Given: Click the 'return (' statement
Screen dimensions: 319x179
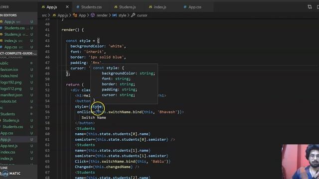Looking at the screenshot, I should (75, 85).
